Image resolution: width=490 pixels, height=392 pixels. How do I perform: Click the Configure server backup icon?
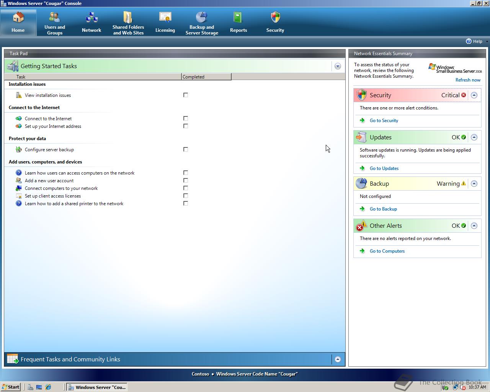(19, 149)
